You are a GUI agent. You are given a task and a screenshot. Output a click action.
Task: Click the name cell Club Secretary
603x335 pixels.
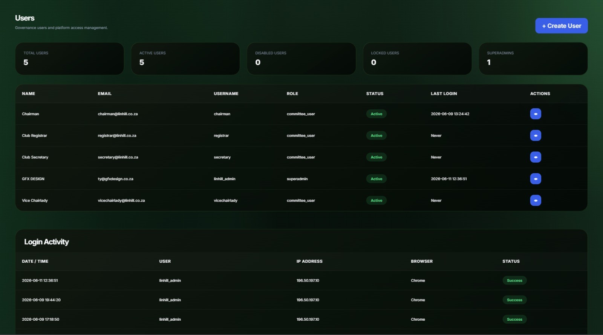[35, 157]
